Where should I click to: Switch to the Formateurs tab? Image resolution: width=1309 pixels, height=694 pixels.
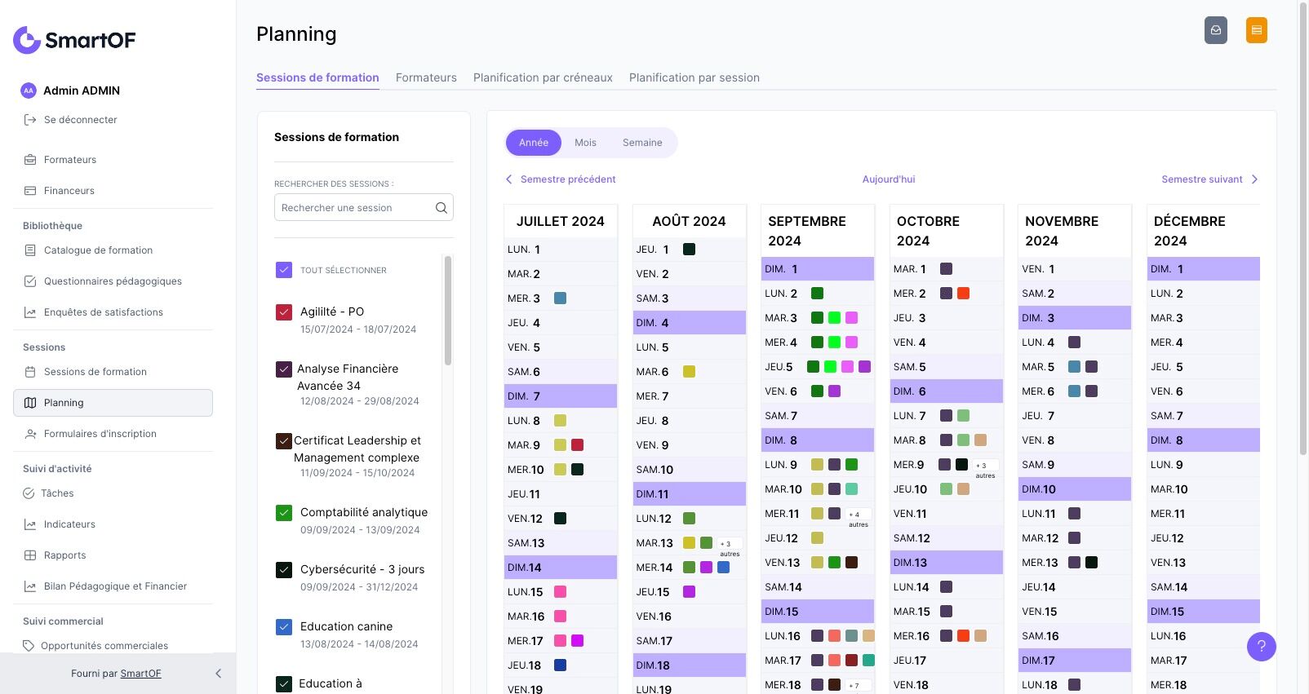(426, 77)
